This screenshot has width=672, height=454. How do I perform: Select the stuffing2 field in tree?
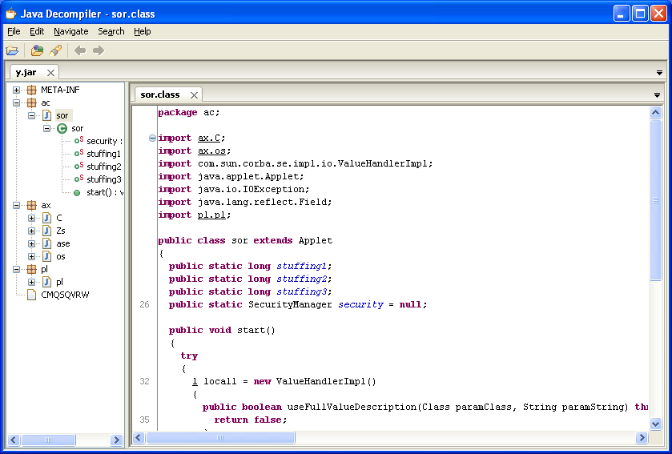(x=103, y=167)
